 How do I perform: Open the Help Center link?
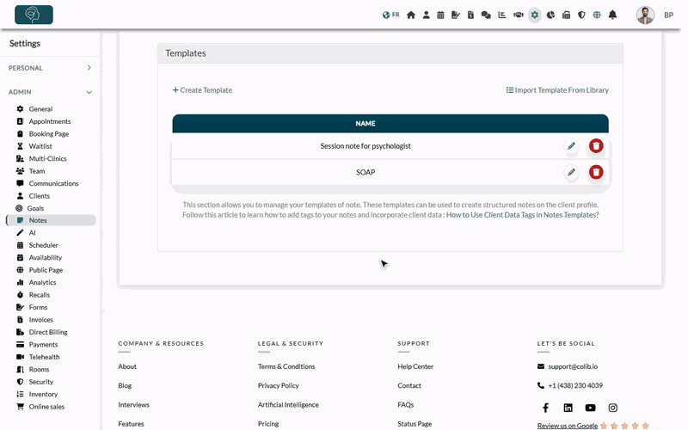[415, 366]
